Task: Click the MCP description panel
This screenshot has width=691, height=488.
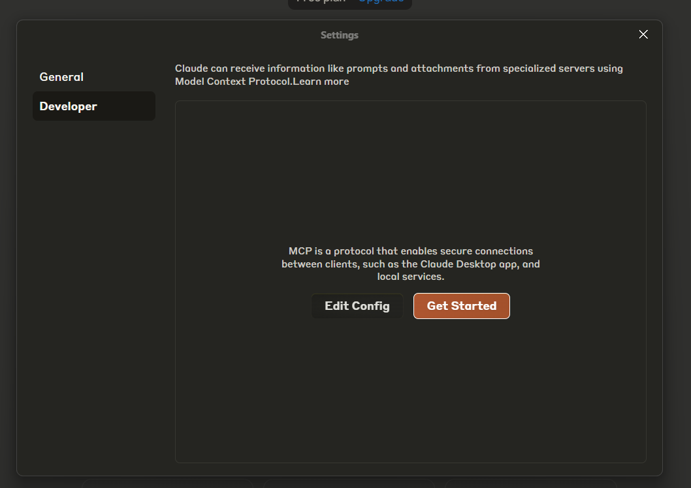Action: click(410, 264)
